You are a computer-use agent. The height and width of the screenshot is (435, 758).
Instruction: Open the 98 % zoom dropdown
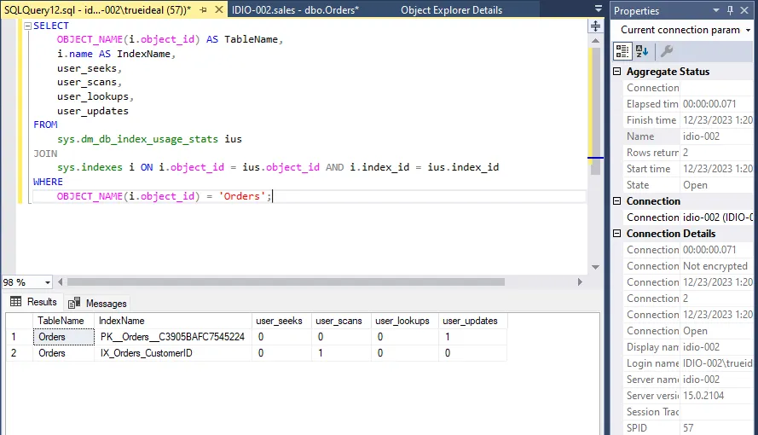[47, 282]
